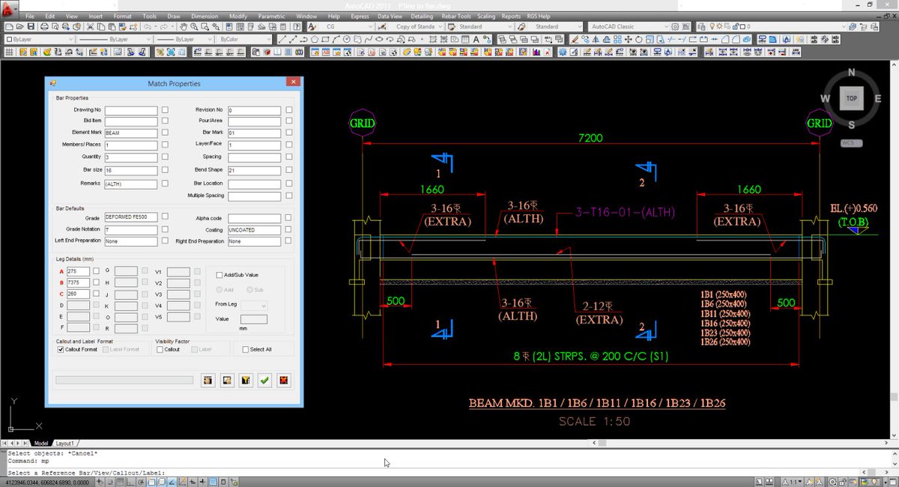Select the Pan Realtime tool
Image resolution: width=899 pixels, height=487 pixels.
pyautogui.click(x=184, y=27)
